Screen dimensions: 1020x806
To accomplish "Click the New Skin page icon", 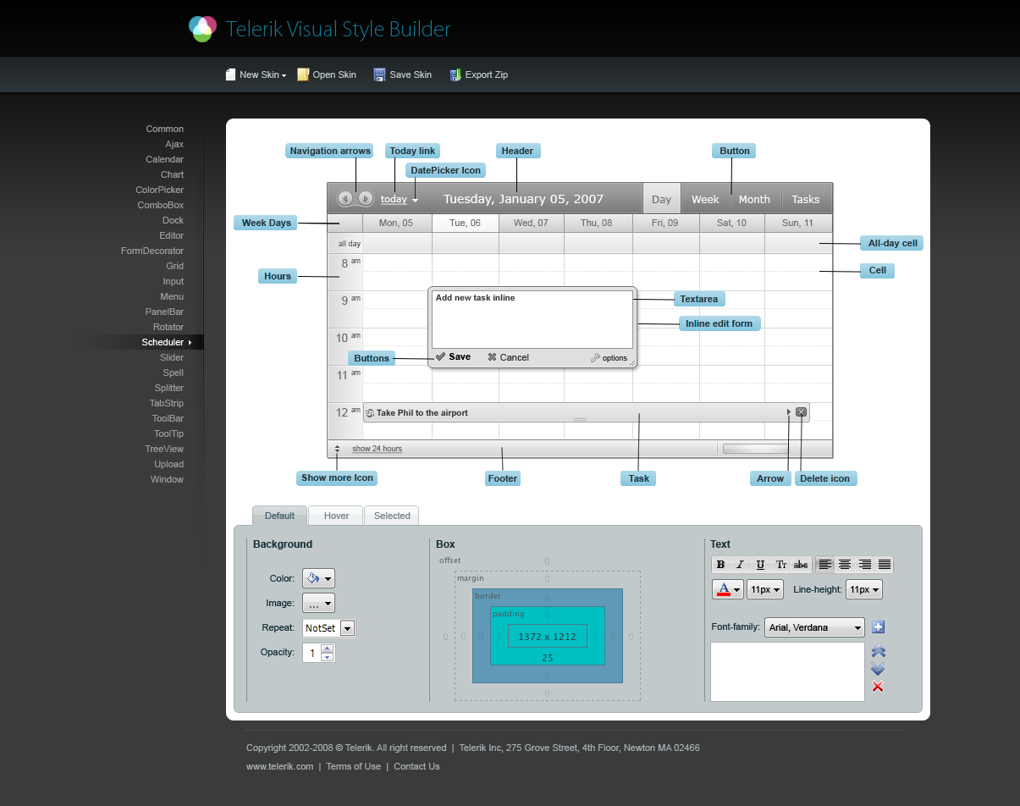I will coord(230,75).
